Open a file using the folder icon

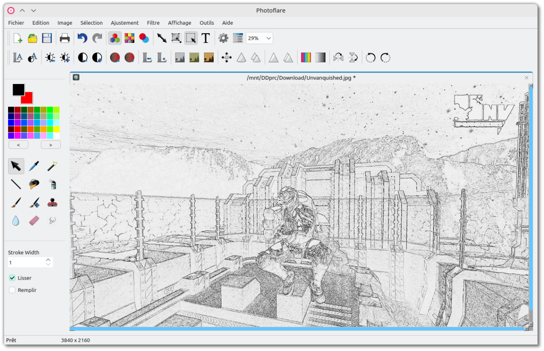click(32, 38)
